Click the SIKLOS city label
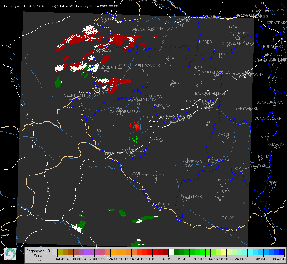The image size is (287, 264). [x=228, y=218]
